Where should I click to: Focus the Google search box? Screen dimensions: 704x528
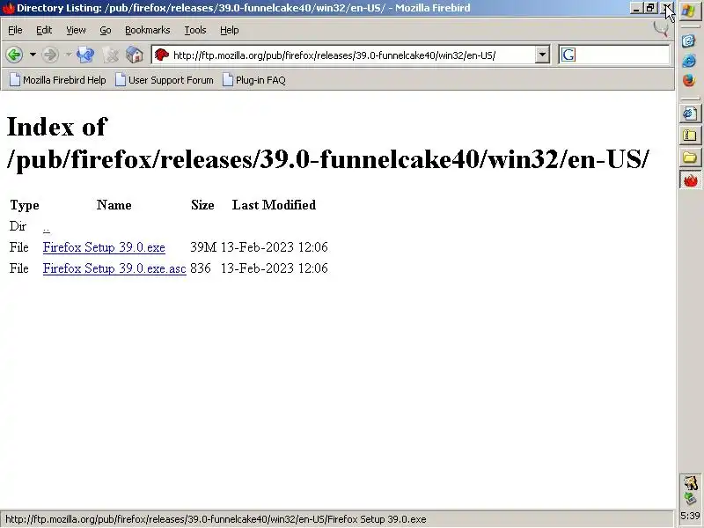point(622,55)
